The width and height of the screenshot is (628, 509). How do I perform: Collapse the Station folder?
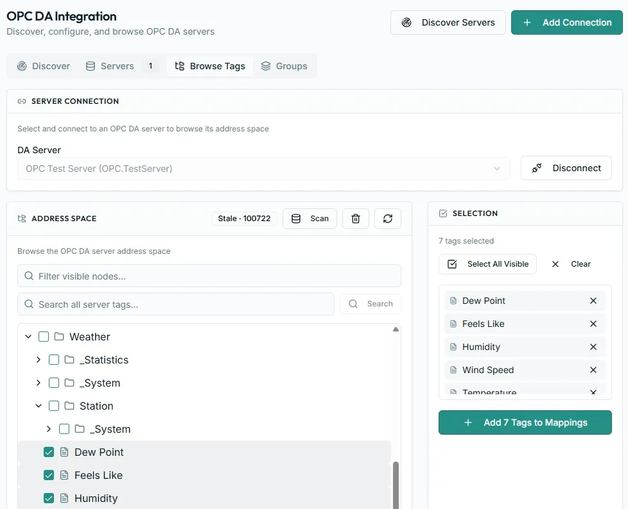click(x=39, y=406)
